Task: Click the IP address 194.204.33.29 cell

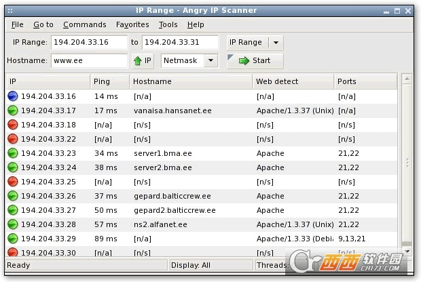Action: [x=49, y=239]
